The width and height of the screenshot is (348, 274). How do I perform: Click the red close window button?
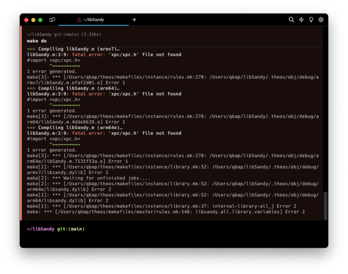tap(26, 20)
